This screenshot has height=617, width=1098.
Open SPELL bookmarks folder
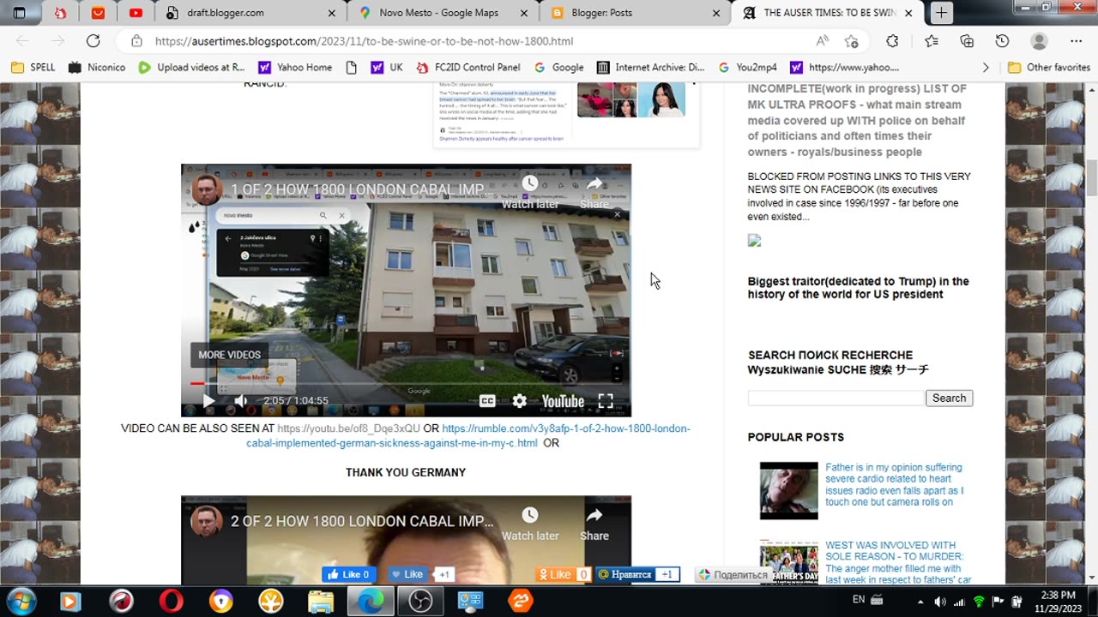(x=33, y=67)
